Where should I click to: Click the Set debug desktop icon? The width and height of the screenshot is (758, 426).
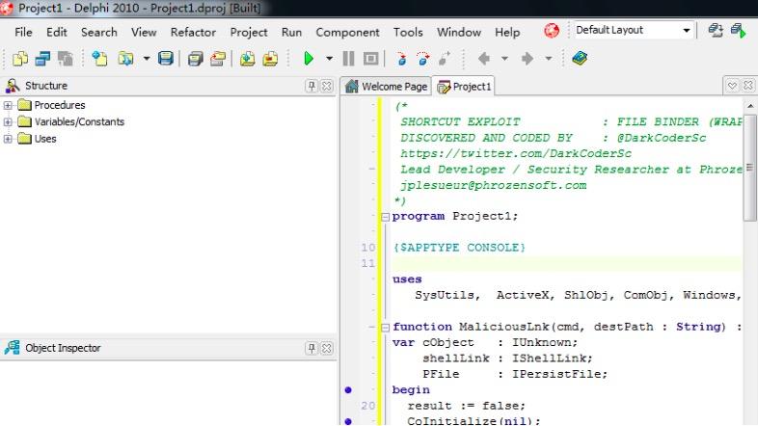[x=738, y=31]
